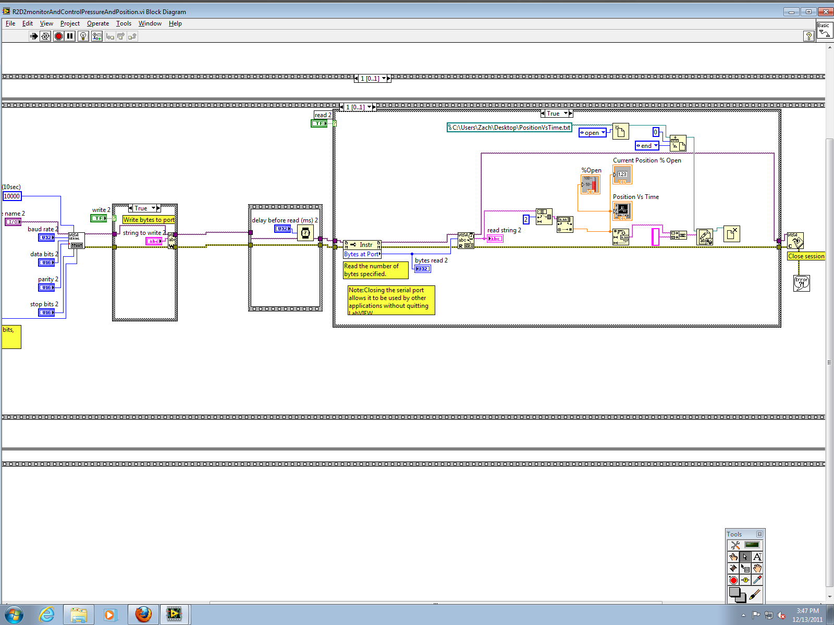Click the context help question mark
This screenshot has height=625, width=834.
pos(808,36)
